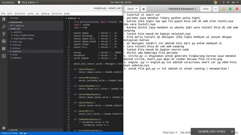Open the Plain Text language dropdown
This screenshot has width=241, height=135.
coord(170,132)
